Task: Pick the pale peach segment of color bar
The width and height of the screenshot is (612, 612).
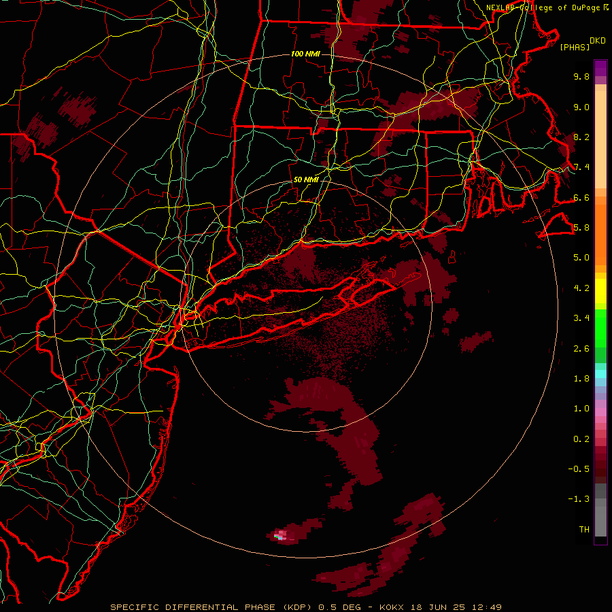Action: [x=600, y=141]
